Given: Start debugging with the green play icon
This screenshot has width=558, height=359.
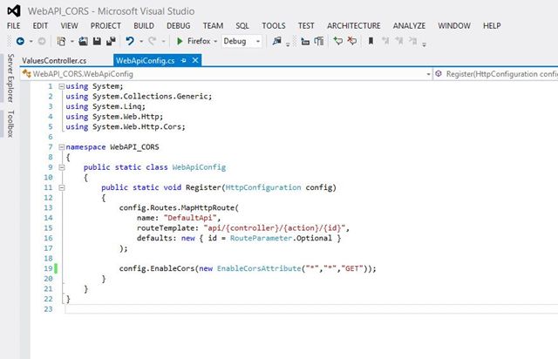Looking at the screenshot, I should [x=180, y=41].
